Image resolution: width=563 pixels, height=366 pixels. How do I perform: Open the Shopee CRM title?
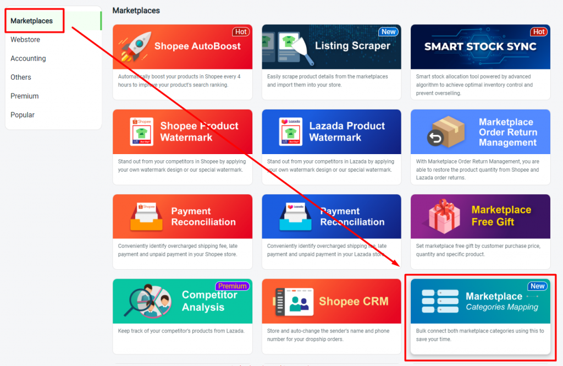(354, 301)
